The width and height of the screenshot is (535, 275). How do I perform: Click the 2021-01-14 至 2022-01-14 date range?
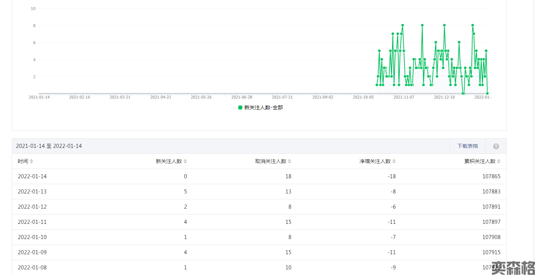(49, 146)
